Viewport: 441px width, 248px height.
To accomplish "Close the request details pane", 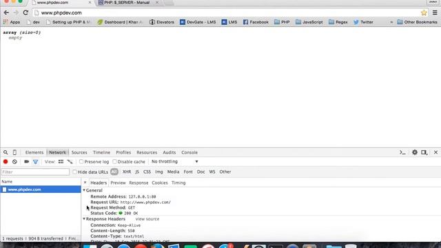I will [x=85, y=183].
